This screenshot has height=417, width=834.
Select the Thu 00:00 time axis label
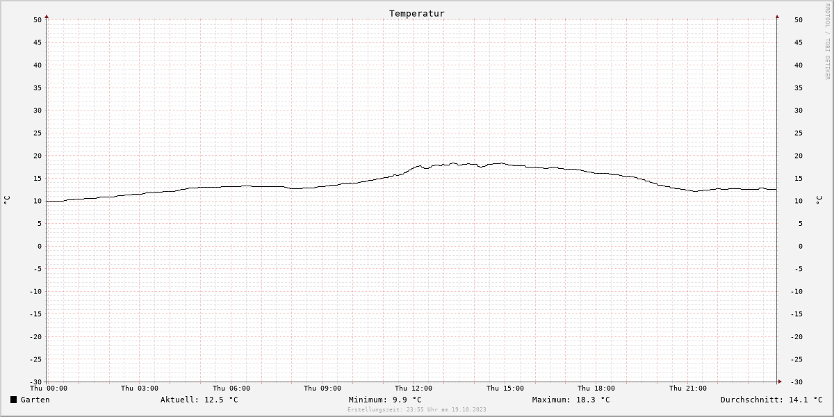(49, 389)
